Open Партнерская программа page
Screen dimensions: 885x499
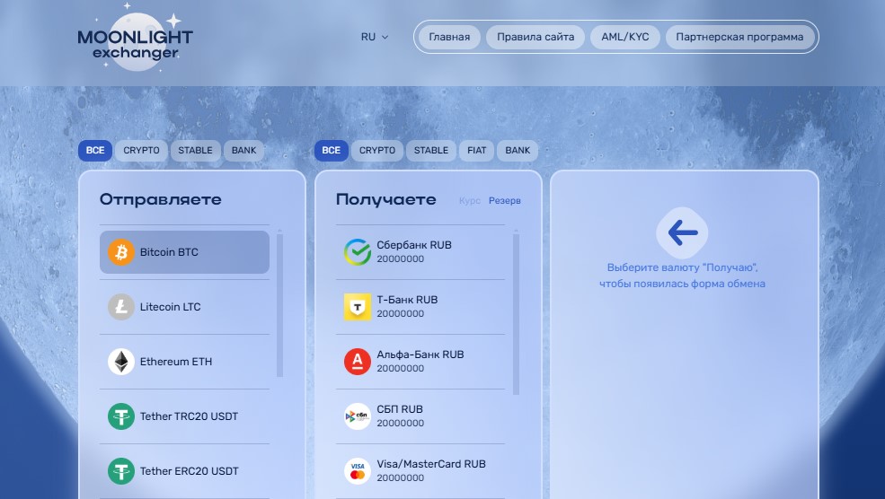pos(740,37)
